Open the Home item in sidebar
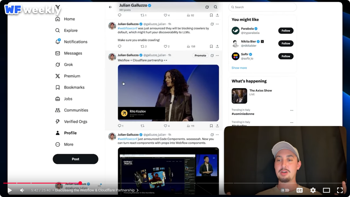This screenshot has height=197, width=350. click(65, 19)
